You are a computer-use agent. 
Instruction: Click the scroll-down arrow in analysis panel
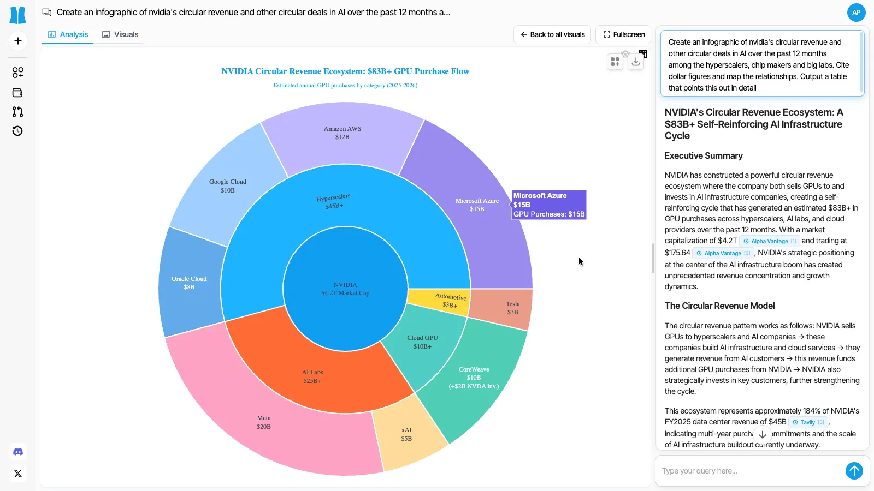[x=762, y=435]
